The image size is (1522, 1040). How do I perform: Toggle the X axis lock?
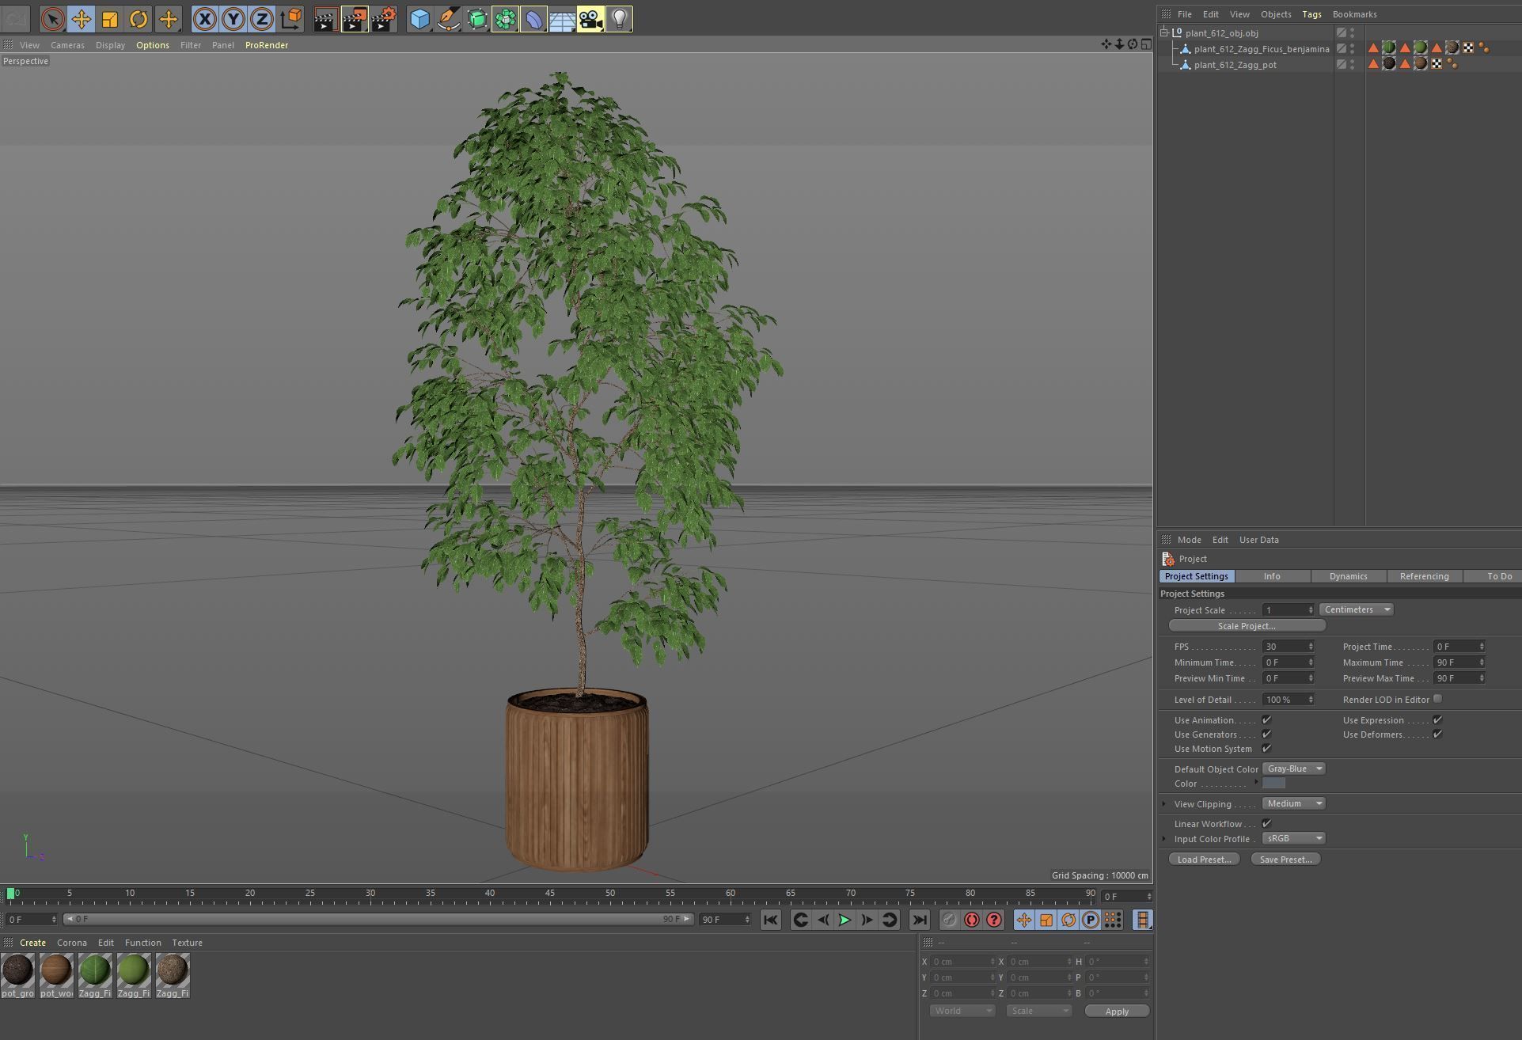204,19
